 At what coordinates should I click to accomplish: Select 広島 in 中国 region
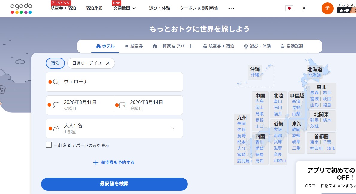(260, 101)
